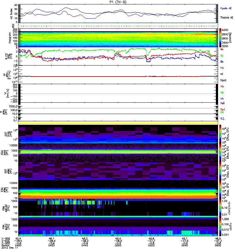Click the blue "Vix" velocity legend label
The width and height of the screenshot is (236, 252).
click(x=222, y=99)
